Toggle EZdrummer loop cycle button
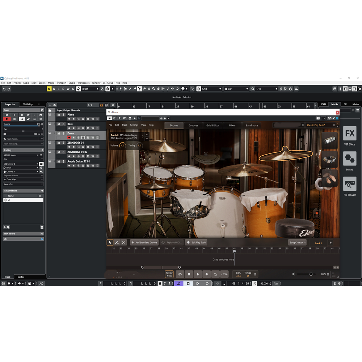Image resolution: width=362 pixels, height=362 pixels. 180,274
